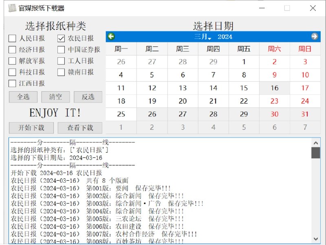Select March 16 in the calendar
This screenshot has height=245, width=326.
274,87
